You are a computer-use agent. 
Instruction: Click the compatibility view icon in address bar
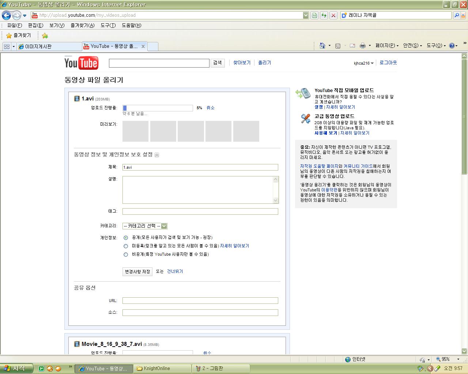tap(314, 15)
